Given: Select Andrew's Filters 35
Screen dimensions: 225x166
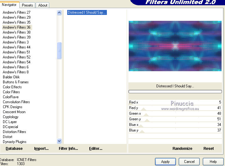Looking at the screenshot, I should point(17,22).
